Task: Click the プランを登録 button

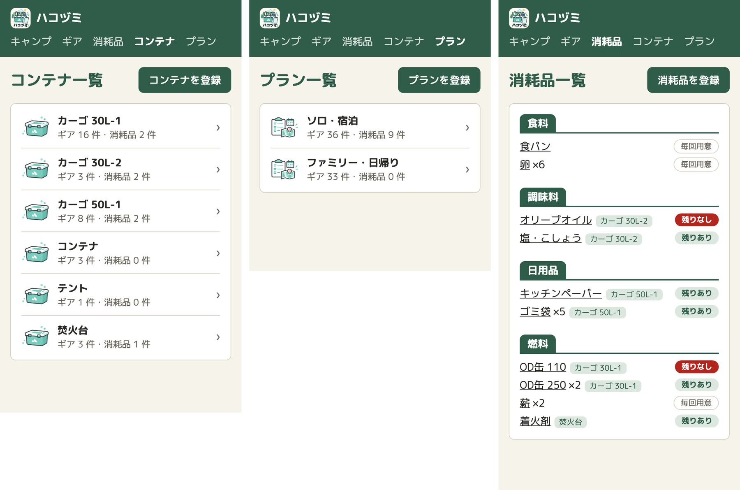Action: tap(439, 80)
